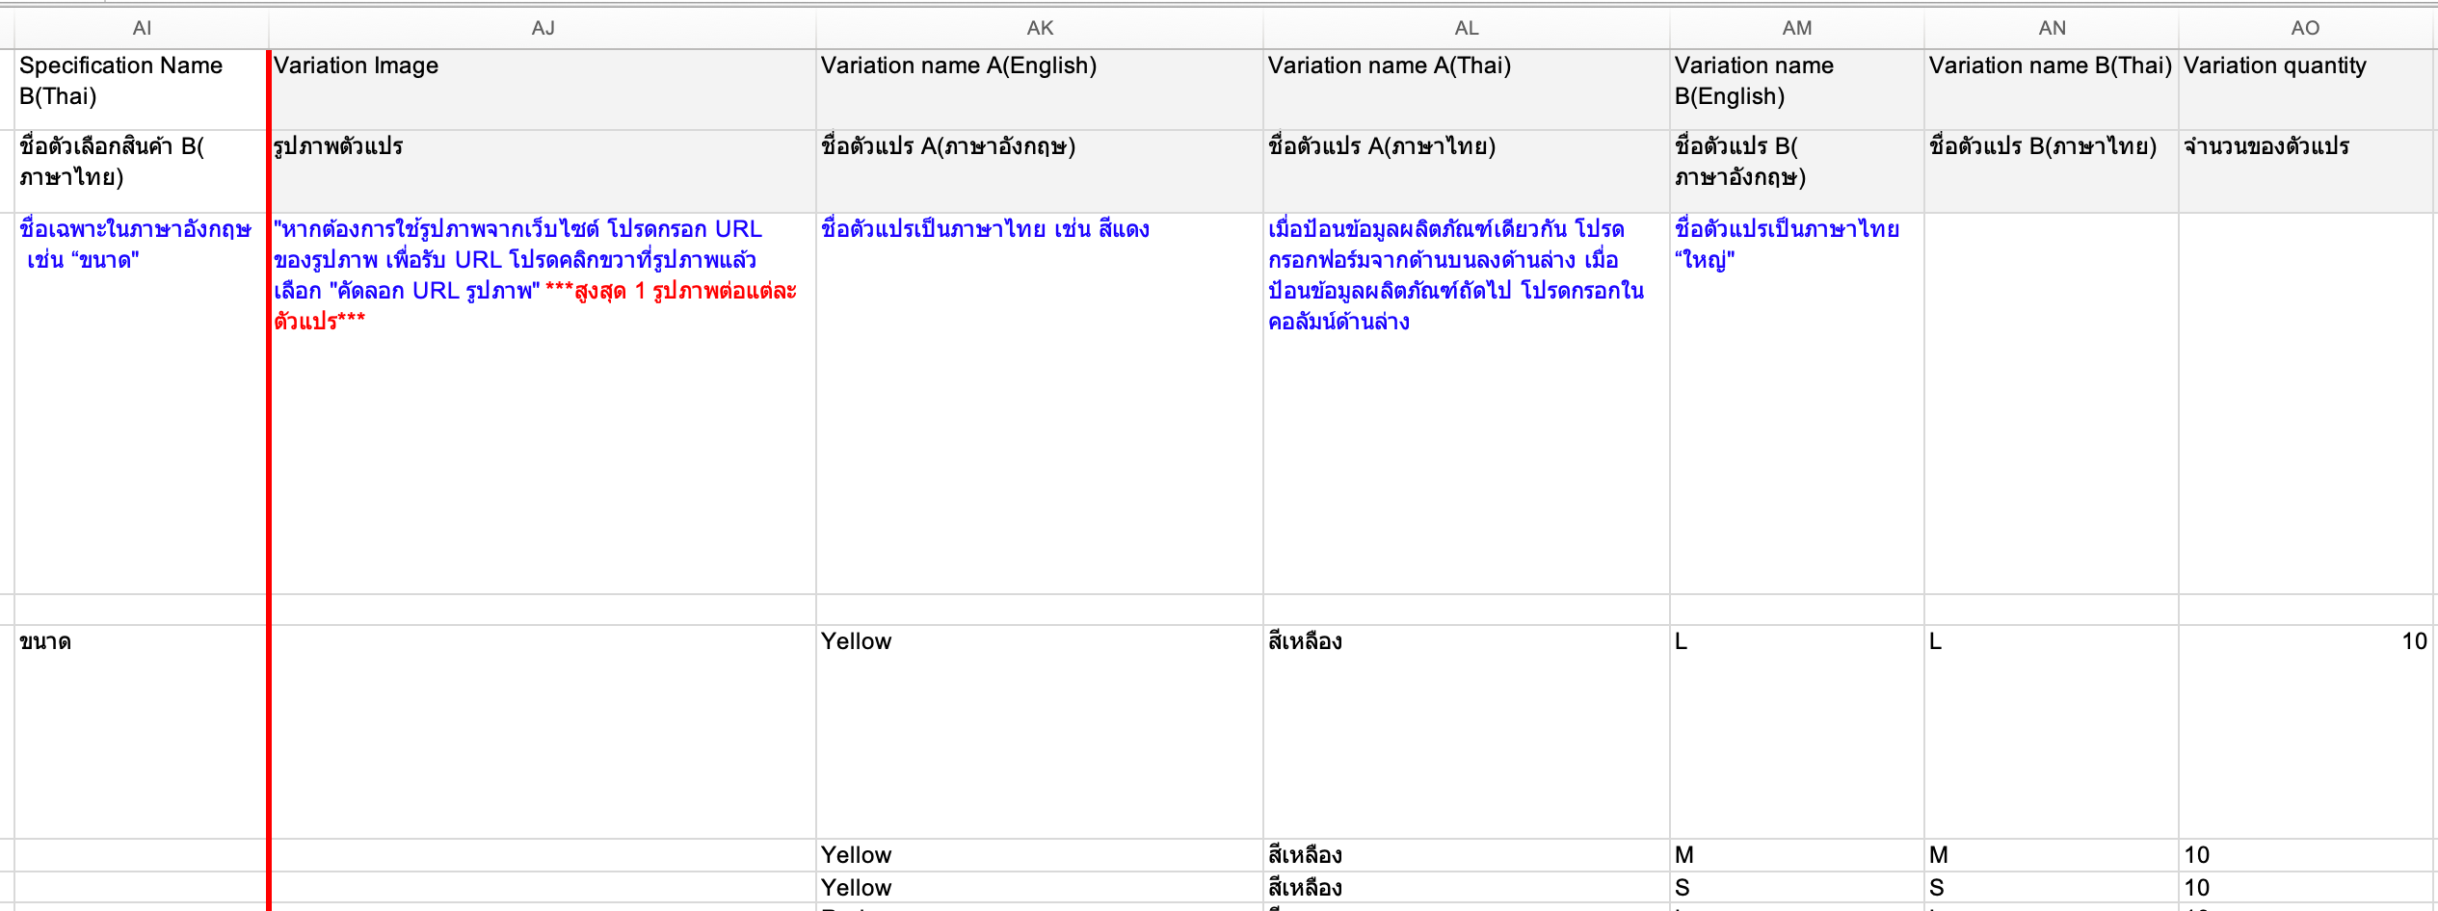Select the cell 'ชื่อตัวแปร B(ภาษาอังกฤษ)'
This screenshot has height=911, width=2438.
1797,171
